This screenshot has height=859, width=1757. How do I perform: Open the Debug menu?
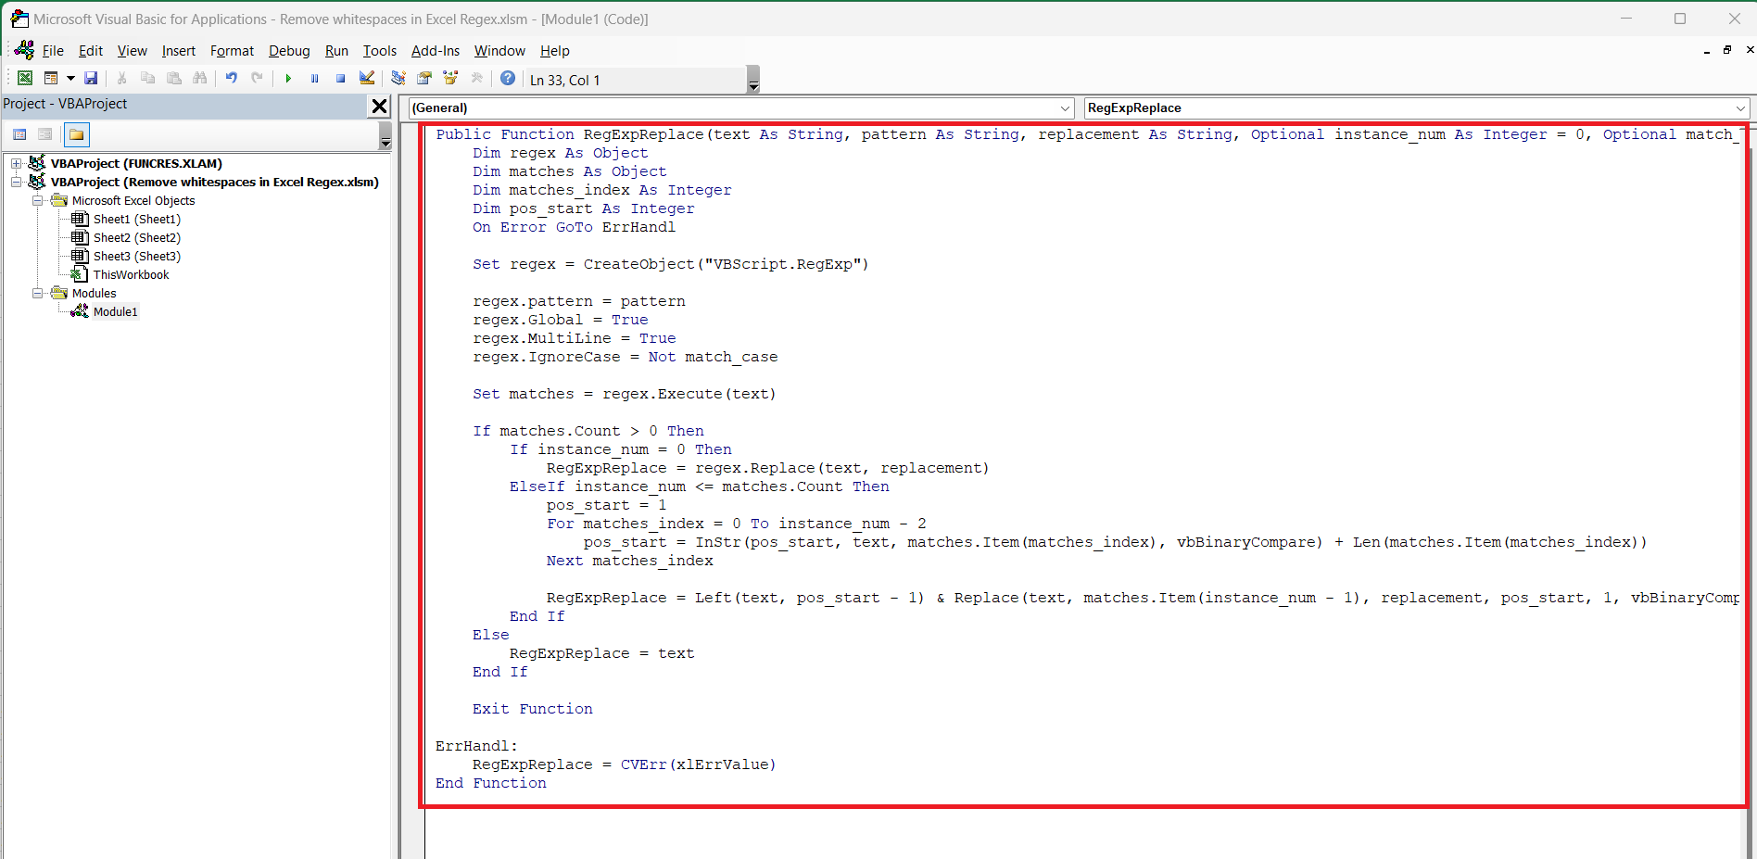tap(289, 51)
